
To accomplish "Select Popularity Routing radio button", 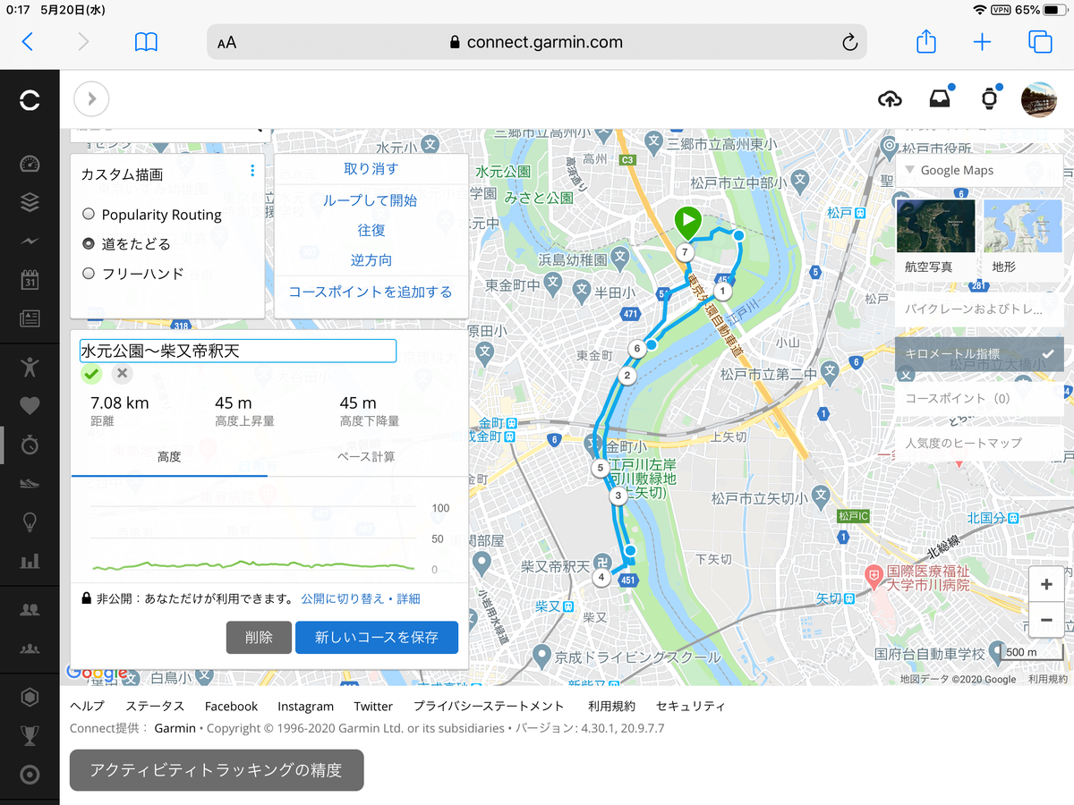I will [x=89, y=215].
